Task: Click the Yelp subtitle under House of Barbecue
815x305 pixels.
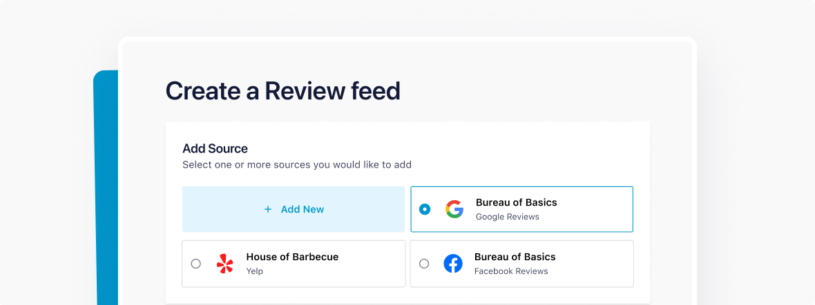Action: [254, 271]
